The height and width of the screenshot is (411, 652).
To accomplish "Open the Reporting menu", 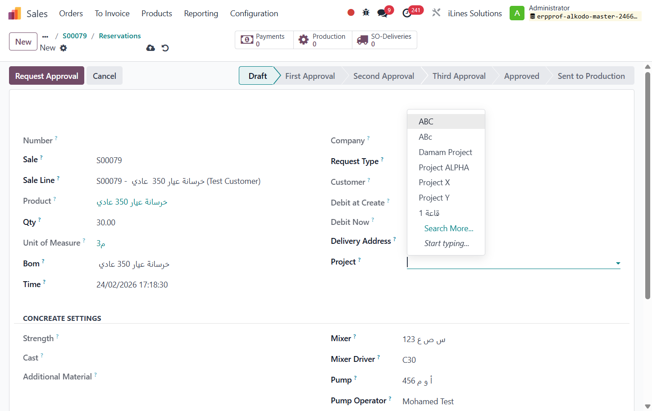I will tap(201, 14).
